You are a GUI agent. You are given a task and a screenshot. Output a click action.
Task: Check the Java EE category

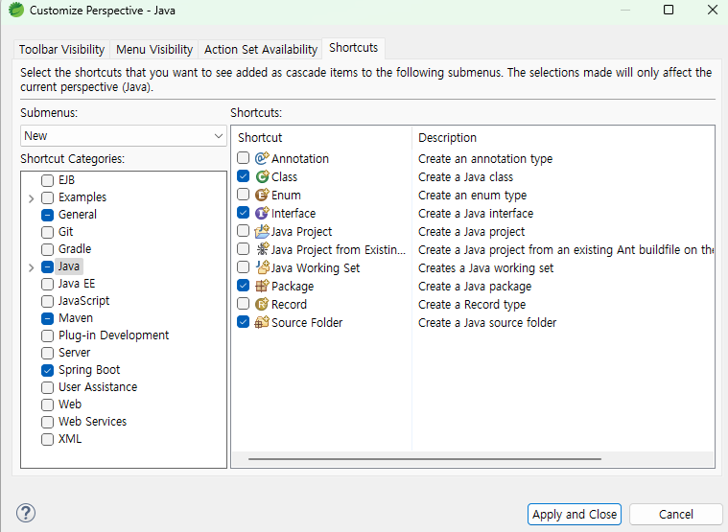[47, 284]
